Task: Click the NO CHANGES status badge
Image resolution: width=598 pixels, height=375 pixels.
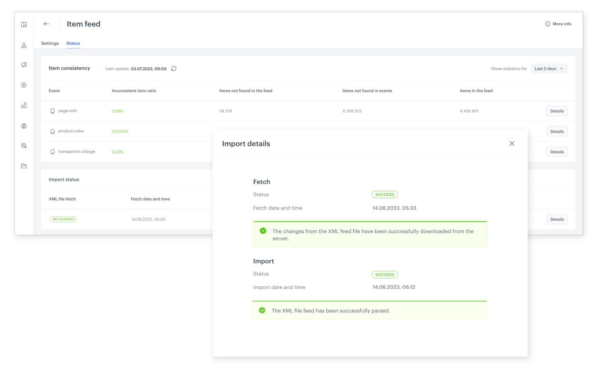Action: (x=63, y=219)
